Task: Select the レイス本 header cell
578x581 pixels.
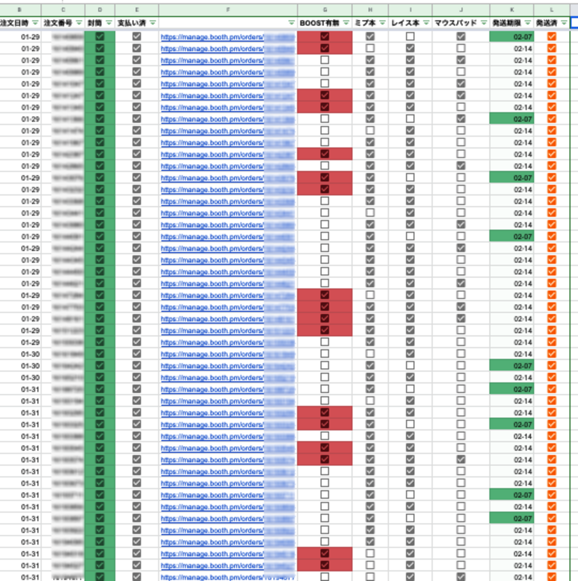Action: pyautogui.click(x=410, y=23)
